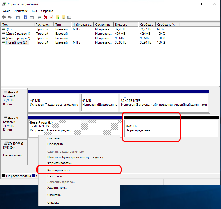Click the drive icon beside (Диск 0 раздел 1)

(3, 34)
